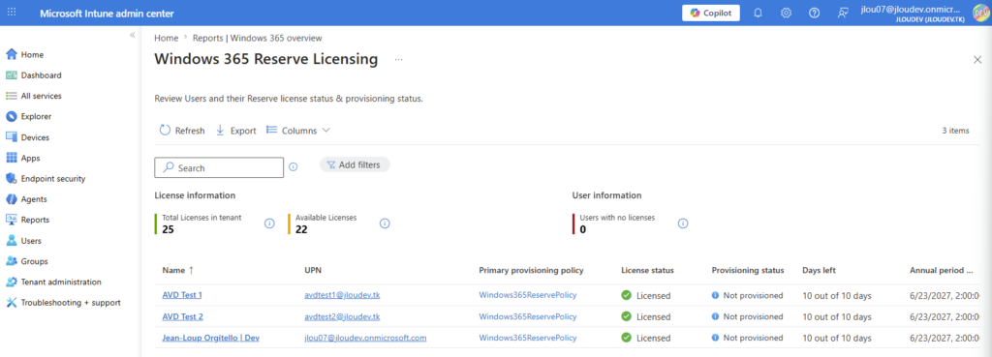Click the Refresh toolbar button
Viewport: 992px width, 357px height.
[x=182, y=131]
